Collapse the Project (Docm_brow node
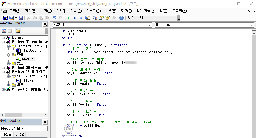256x138 pixels. point(3,42)
